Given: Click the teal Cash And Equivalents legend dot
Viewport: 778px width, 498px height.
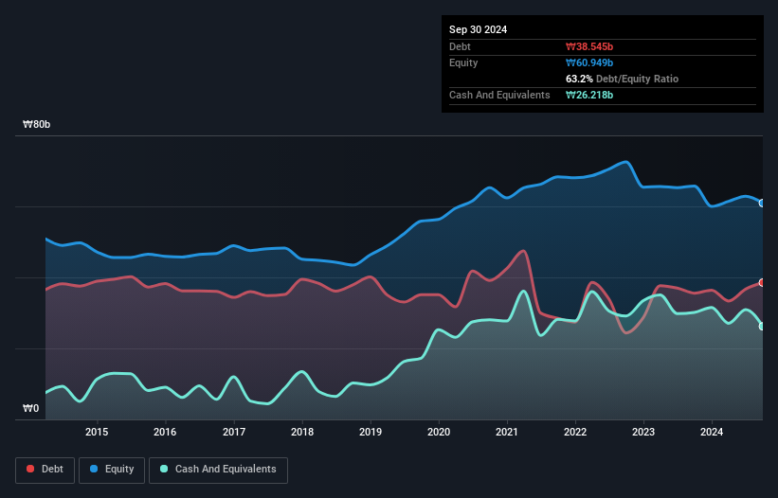Looking at the screenshot, I should pyautogui.click(x=164, y=469).
